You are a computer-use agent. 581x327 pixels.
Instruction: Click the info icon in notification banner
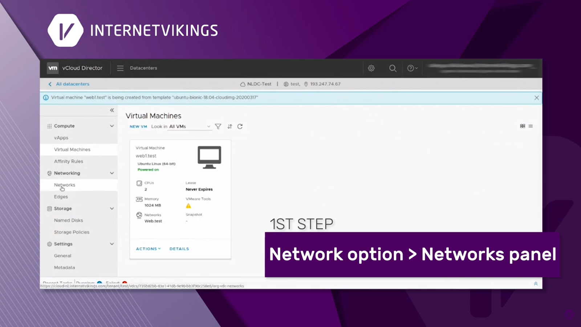(46, 97)
